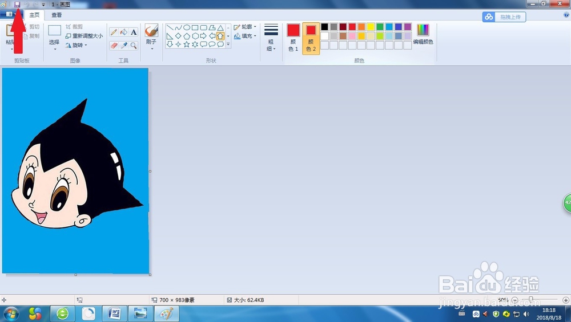Pick the yellow color swatch
Image resolution: width=571 pixels, height=322 pixels.
[x=371, y=27]
